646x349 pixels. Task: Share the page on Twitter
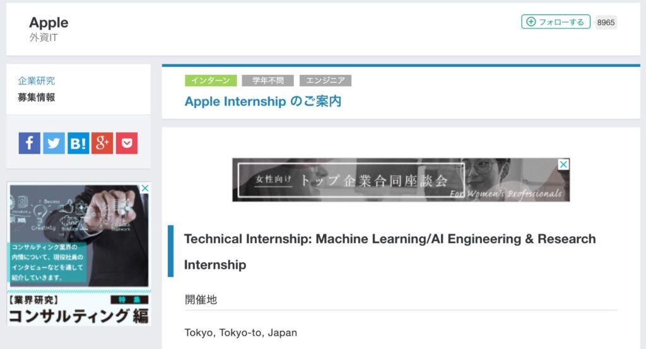coord(54,143)
